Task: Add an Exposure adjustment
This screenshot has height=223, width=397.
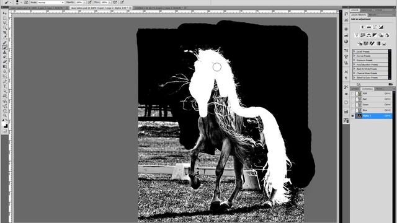Action: 381,27
